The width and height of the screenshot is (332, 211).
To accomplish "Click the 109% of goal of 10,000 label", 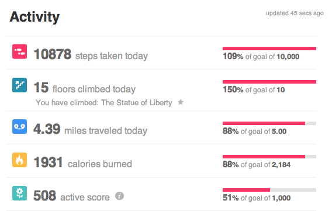I will 261,57.
